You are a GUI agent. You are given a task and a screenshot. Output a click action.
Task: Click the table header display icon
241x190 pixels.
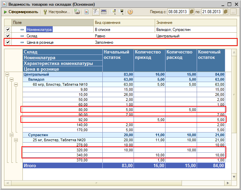(104, 12)
